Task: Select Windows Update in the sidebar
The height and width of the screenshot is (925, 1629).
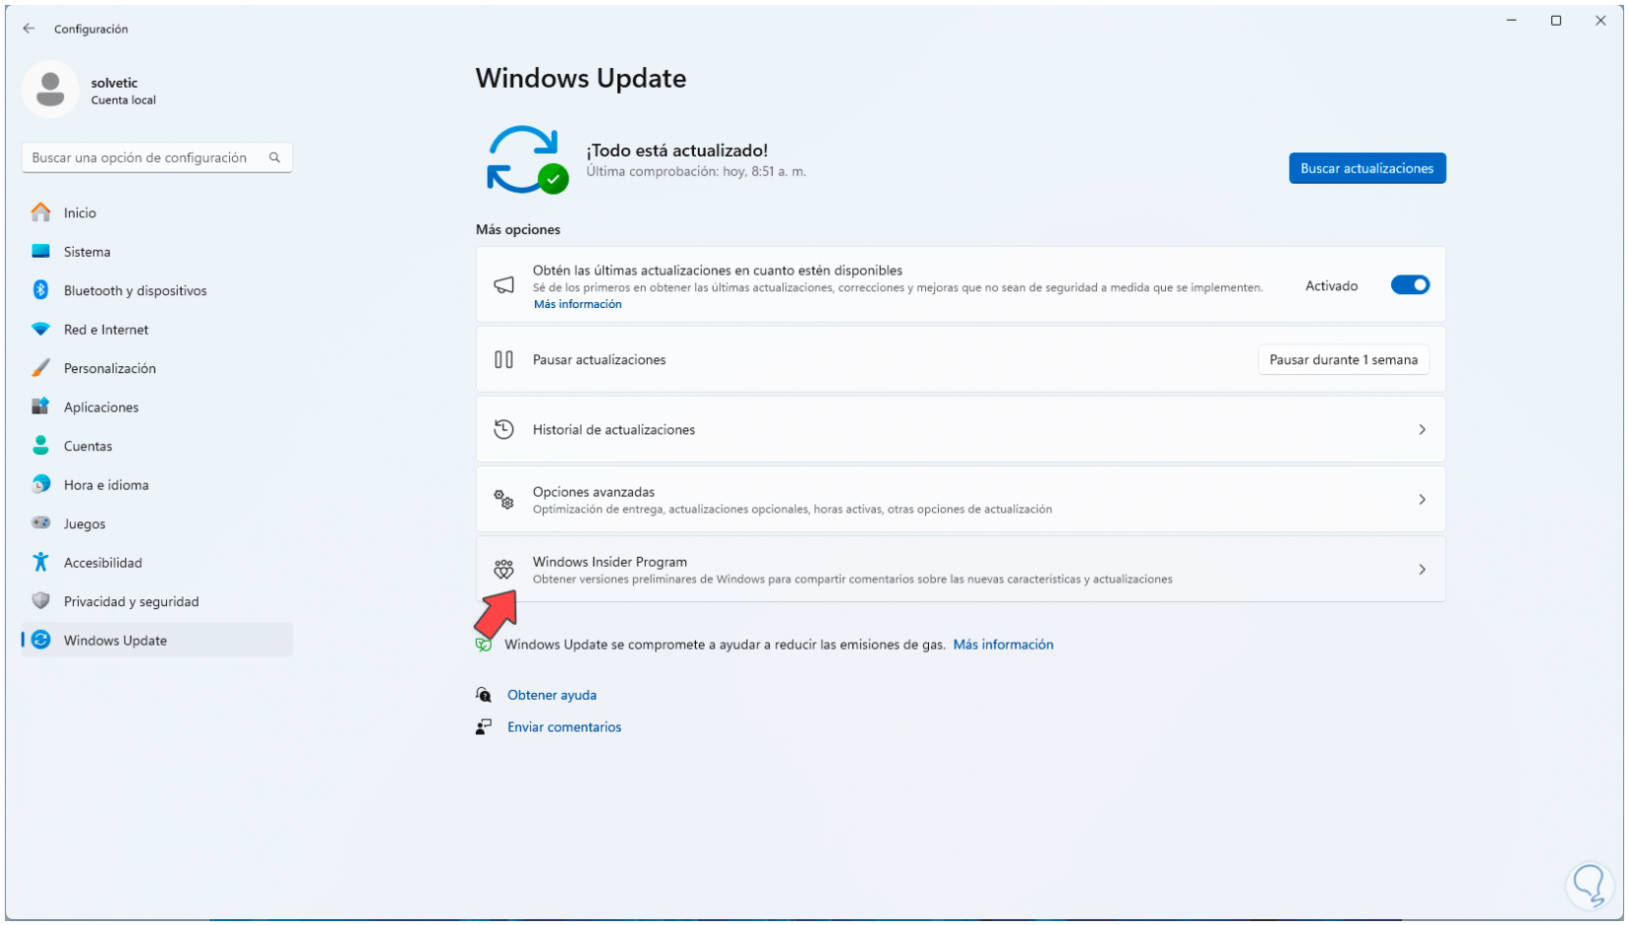Action: click(x=157, y=640)
